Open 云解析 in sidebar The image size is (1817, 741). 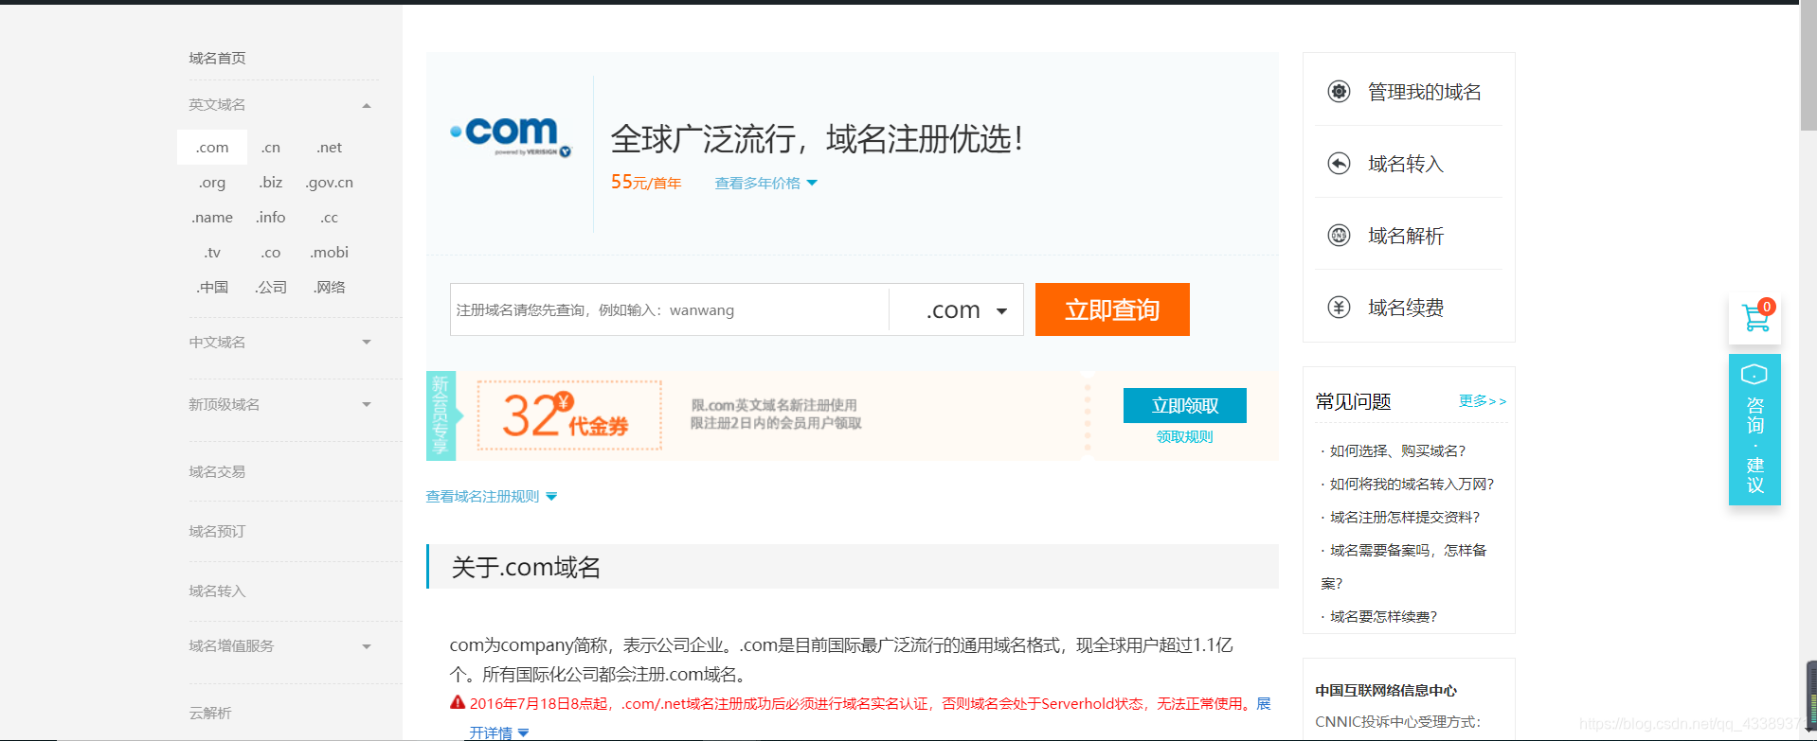pos(209,714)
